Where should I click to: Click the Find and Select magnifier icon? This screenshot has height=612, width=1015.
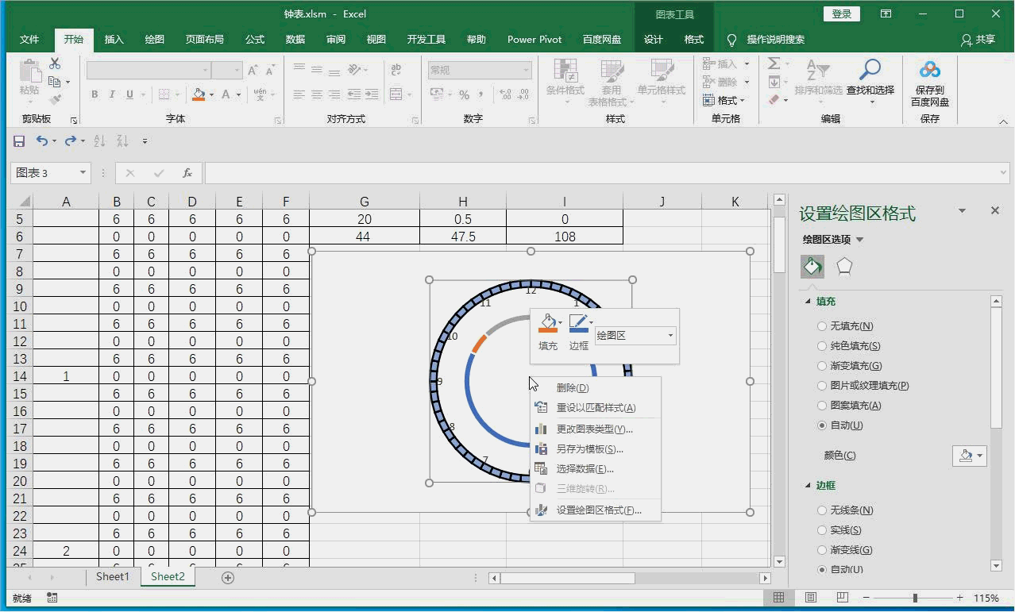click(x=870, y=70)
